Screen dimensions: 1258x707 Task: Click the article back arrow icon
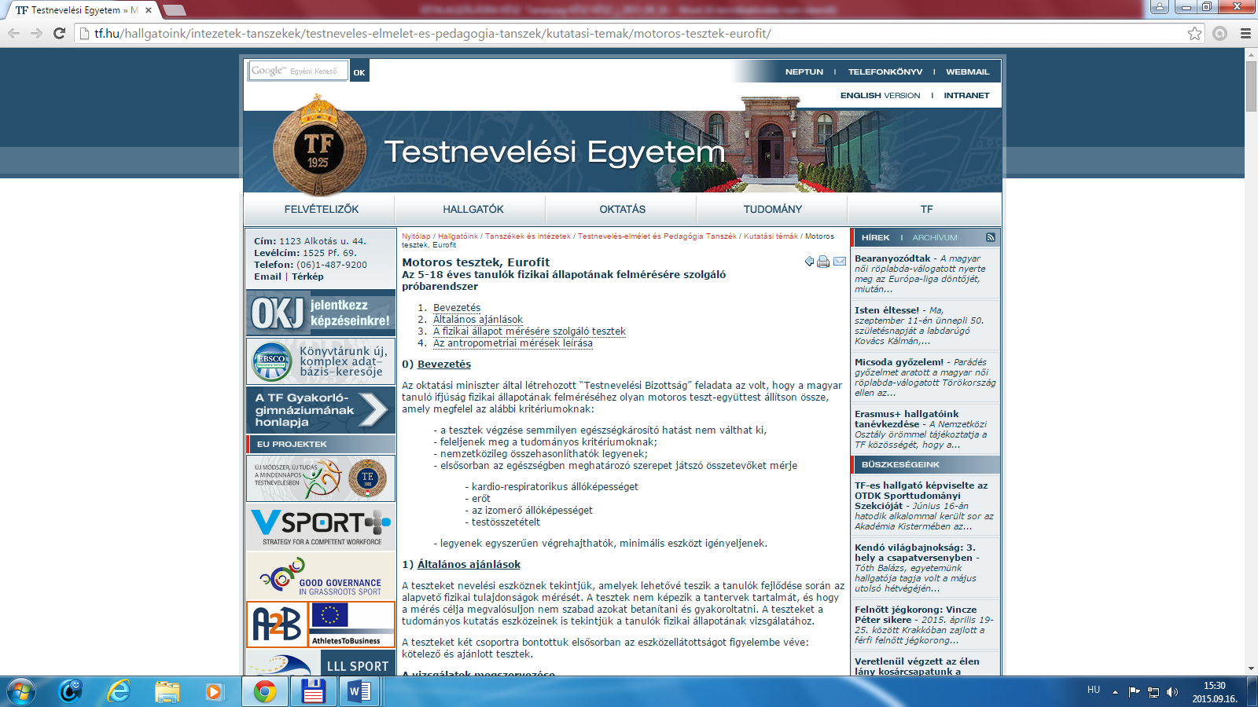pos(809,262)
